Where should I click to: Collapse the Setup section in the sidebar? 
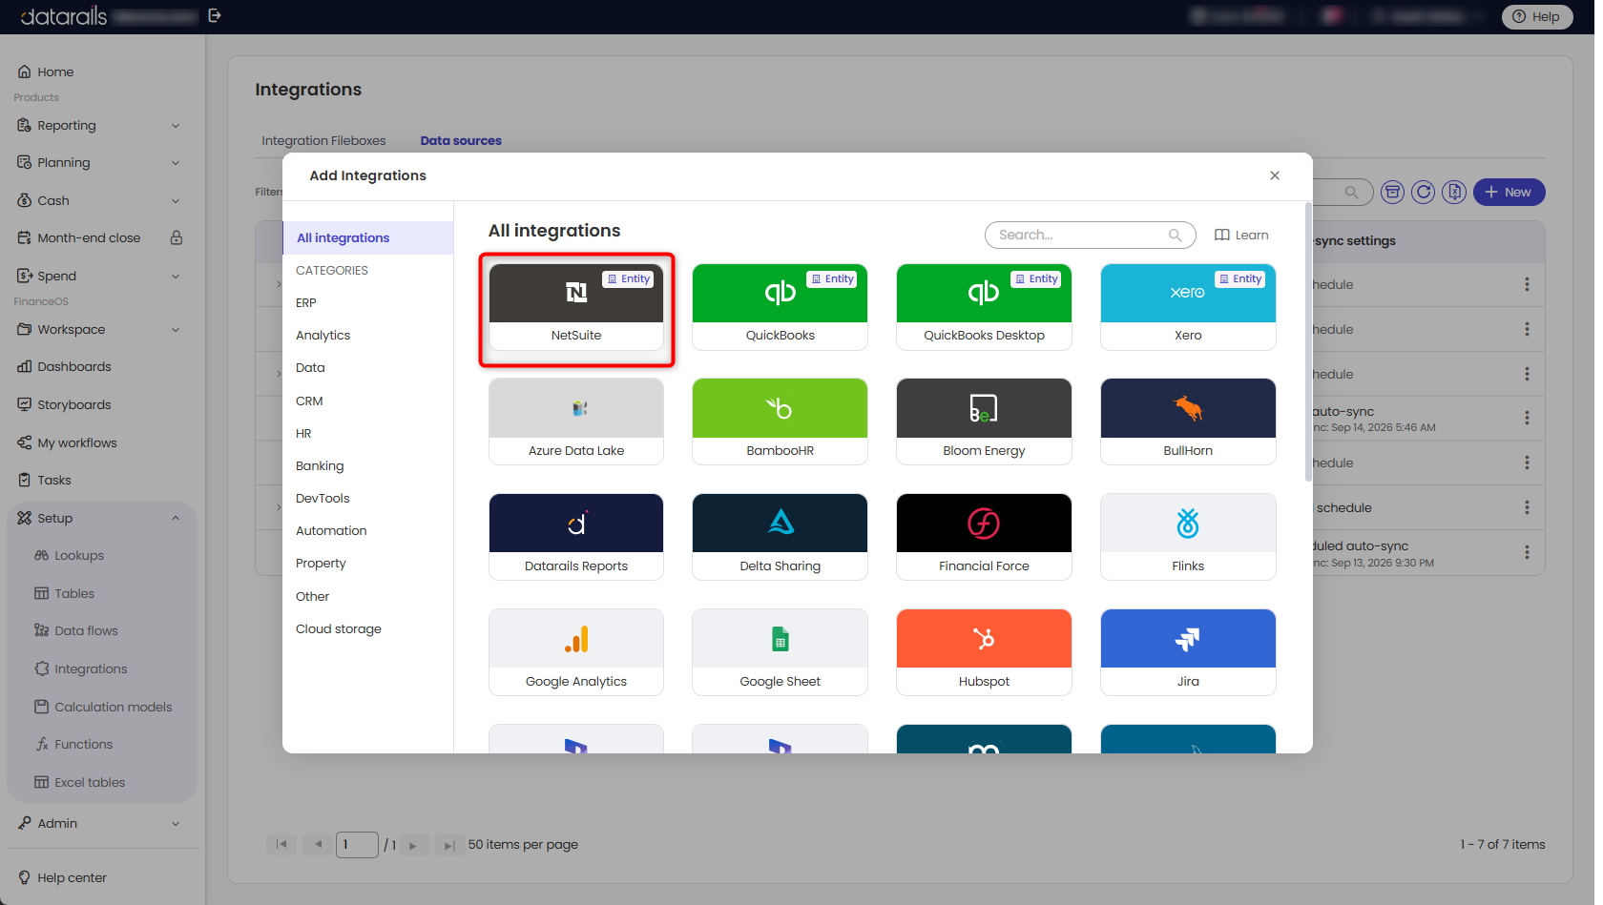[x=176, y=519]
